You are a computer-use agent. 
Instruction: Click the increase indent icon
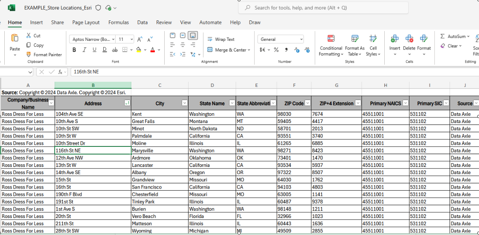[183, 54]
